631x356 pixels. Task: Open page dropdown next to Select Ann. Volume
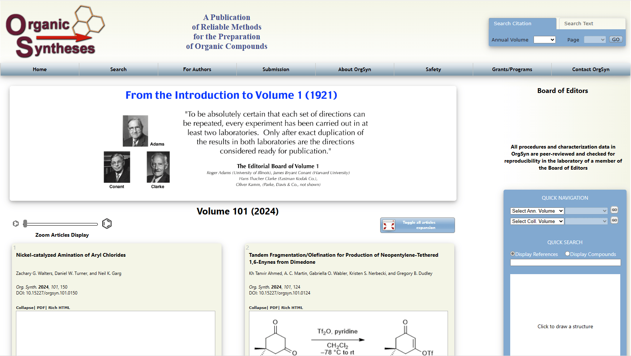[587, 211]
